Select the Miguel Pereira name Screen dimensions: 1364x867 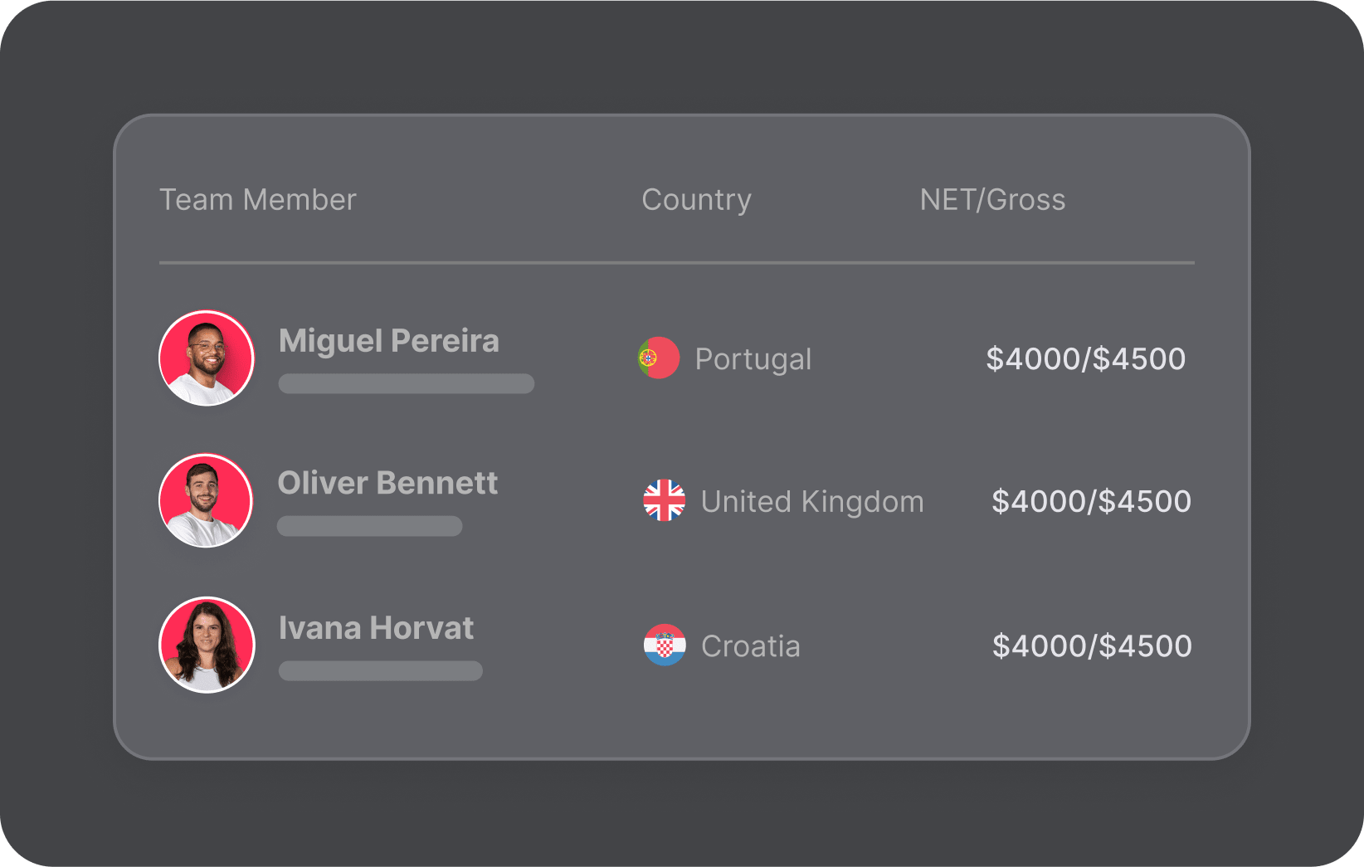tap(389, 341)
